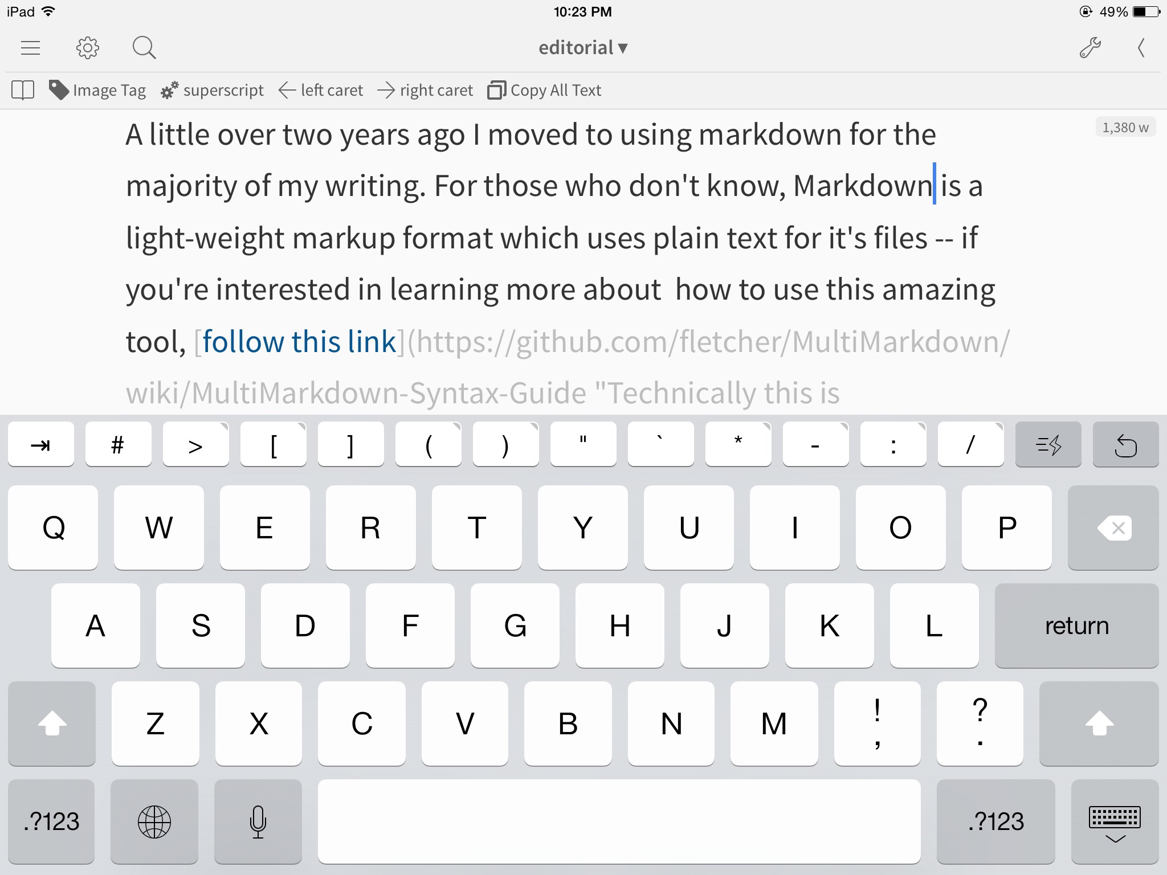Open the workflows wrench icon
The image size is (1167, 875).
[x=1090, y=48]
